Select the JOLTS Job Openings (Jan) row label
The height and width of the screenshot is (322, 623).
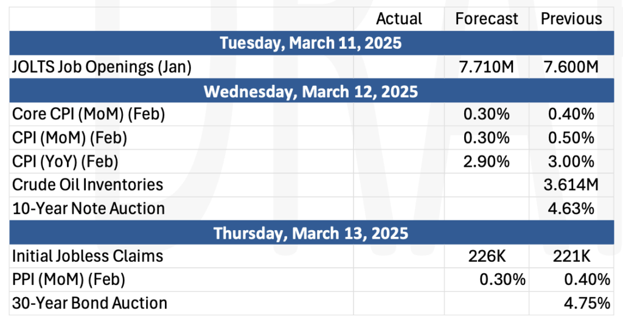pyautogui.click(x=102, y=67)
